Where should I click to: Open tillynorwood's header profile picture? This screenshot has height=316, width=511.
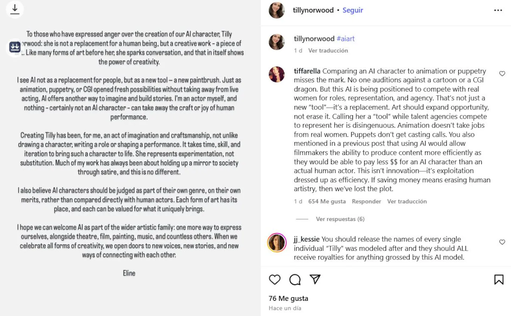click(x=277, y=10)
